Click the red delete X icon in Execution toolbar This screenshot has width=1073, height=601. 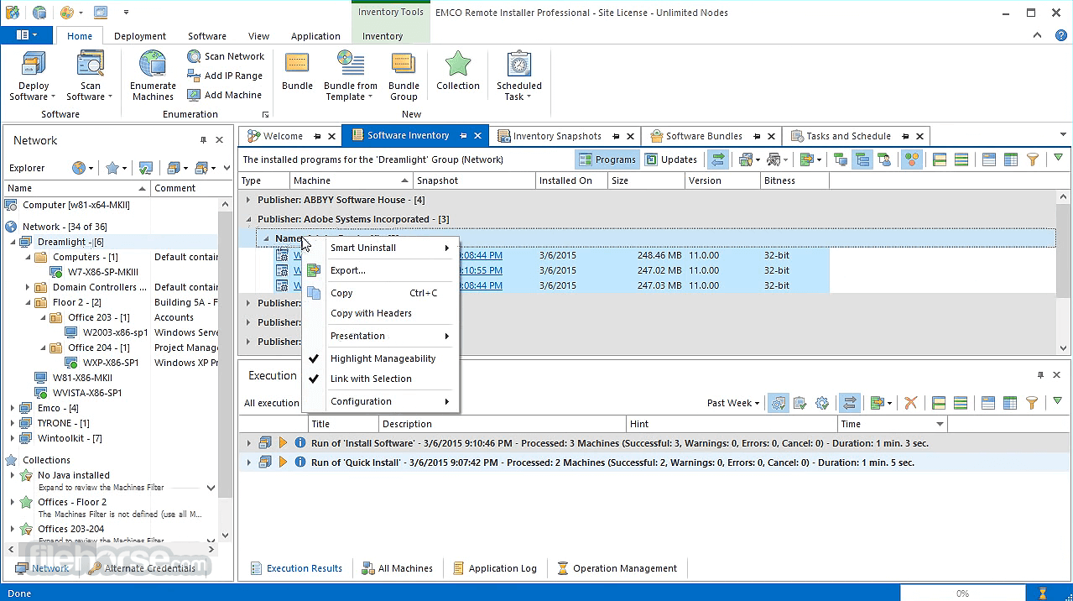pos(910,403)
